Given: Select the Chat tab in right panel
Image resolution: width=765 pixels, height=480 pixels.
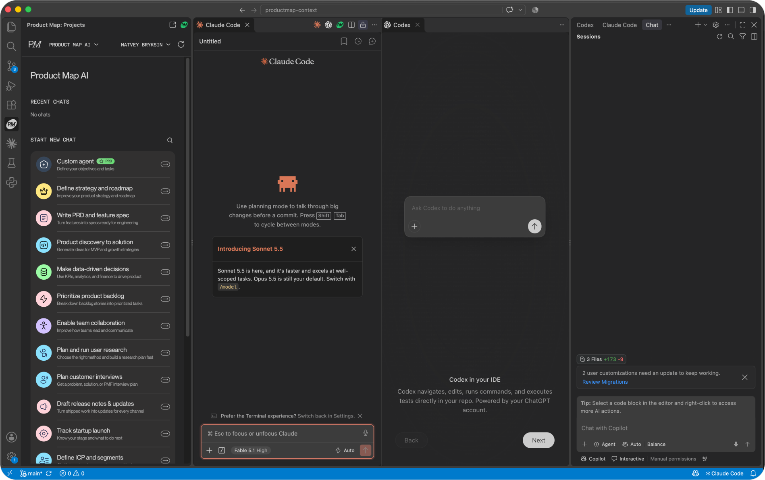Looking at the screenshot, I should click(x=652, y=25).
